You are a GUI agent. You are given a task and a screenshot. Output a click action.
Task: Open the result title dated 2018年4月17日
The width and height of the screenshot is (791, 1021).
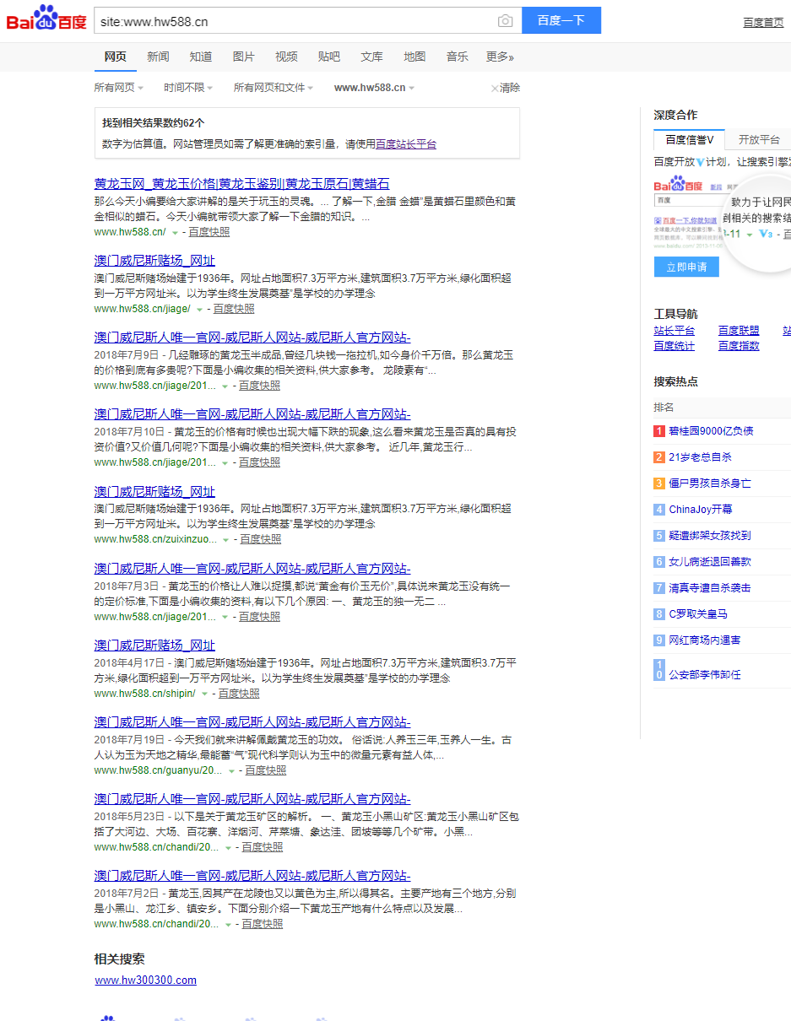tap(154, 646)
